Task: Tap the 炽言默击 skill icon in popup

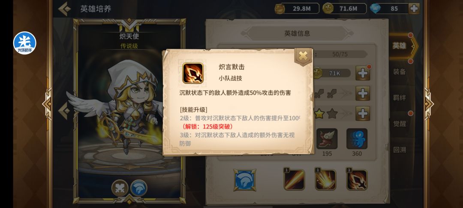Action: [193, 73]
